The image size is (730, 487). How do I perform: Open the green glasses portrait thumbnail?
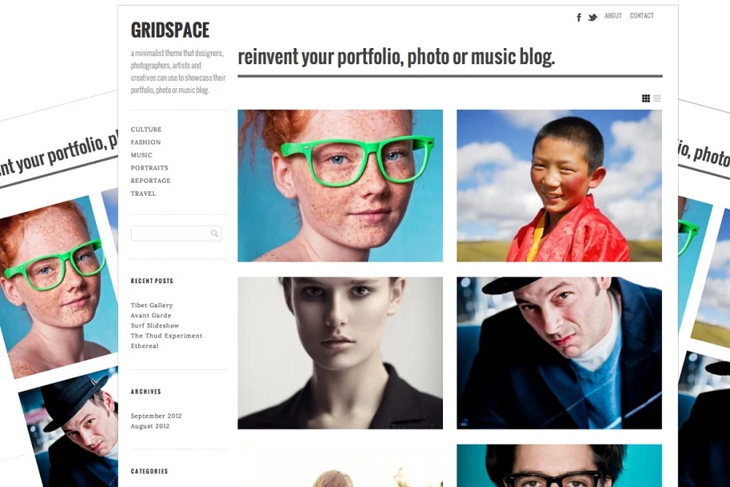[x=340, y=186]
